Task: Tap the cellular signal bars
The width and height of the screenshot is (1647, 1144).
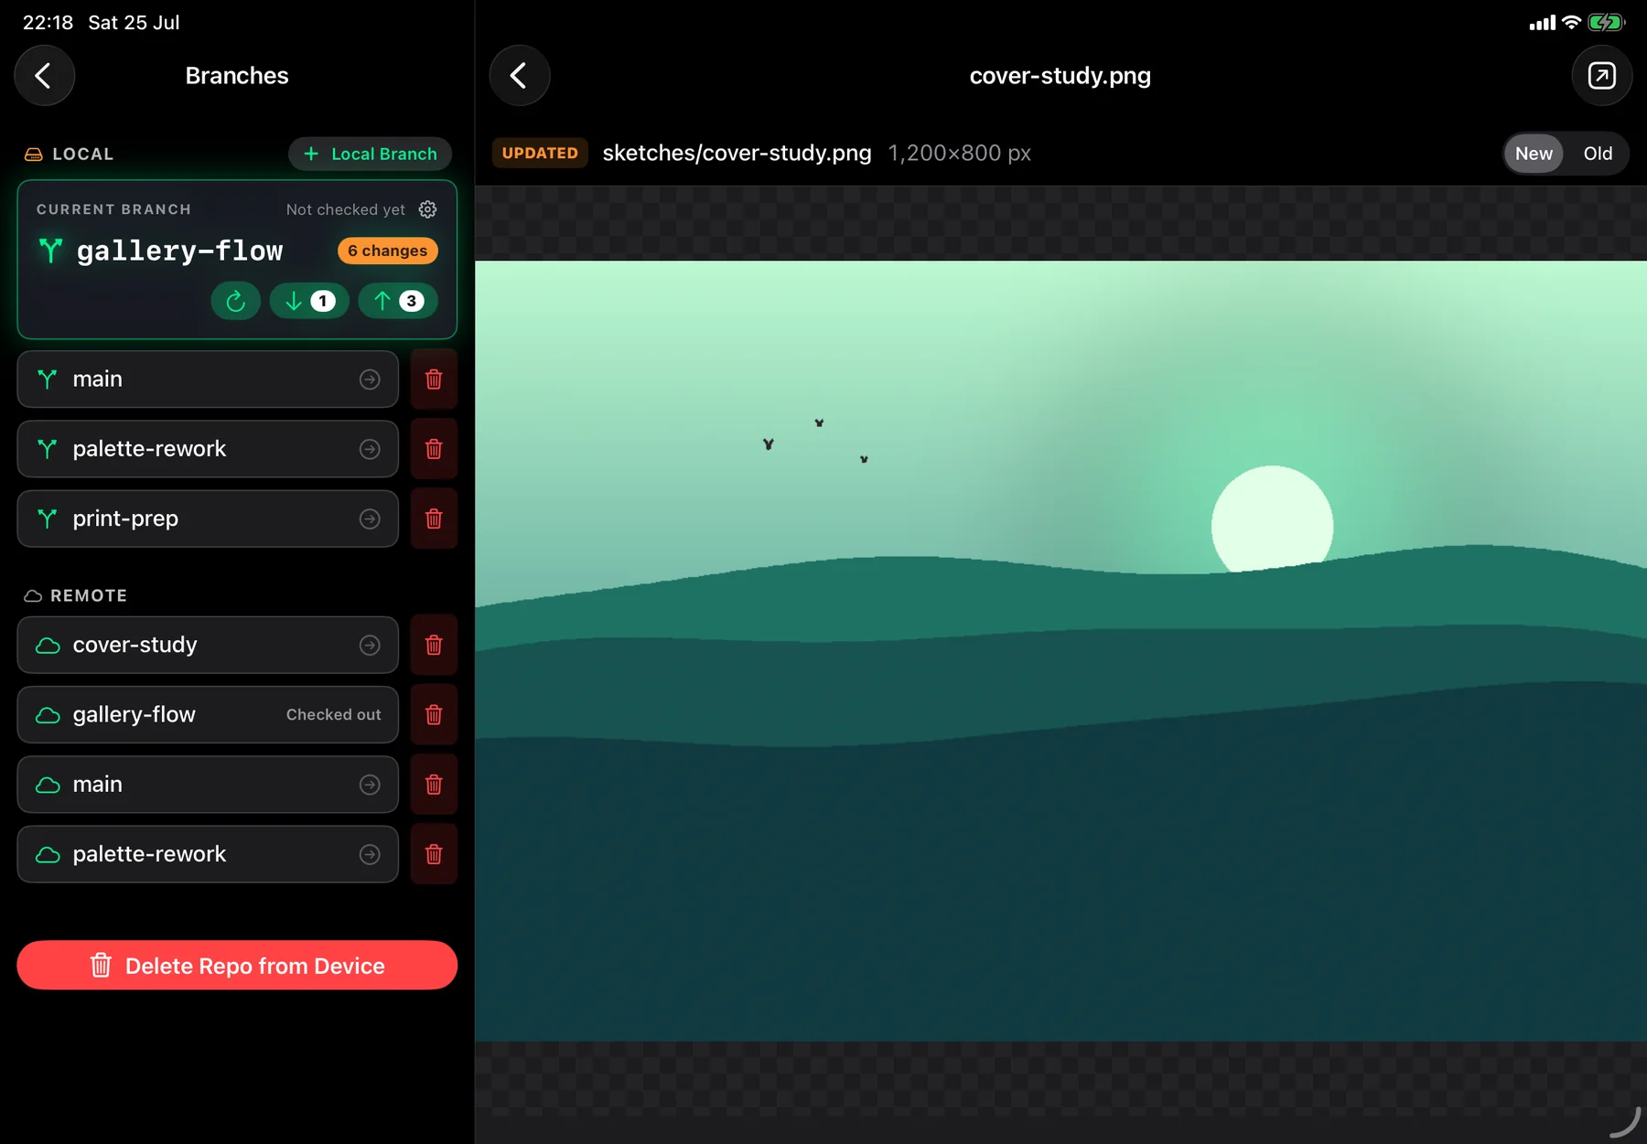Action: point(1542,22)
